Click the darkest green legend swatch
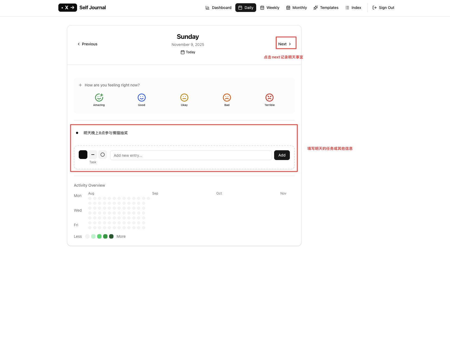The height and width of the screenshot is (338, 450). (111, 236)
